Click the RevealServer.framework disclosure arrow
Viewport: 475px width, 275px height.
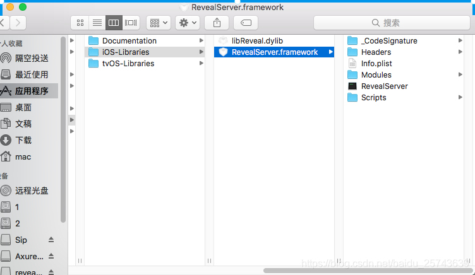pos(331,52)
